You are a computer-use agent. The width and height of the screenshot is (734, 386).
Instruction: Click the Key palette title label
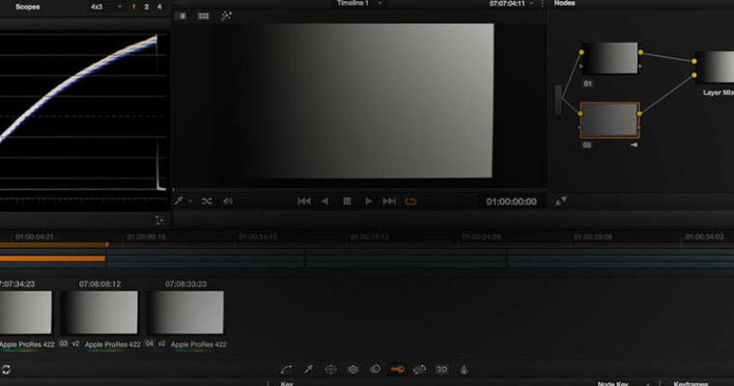pos(287,384)
